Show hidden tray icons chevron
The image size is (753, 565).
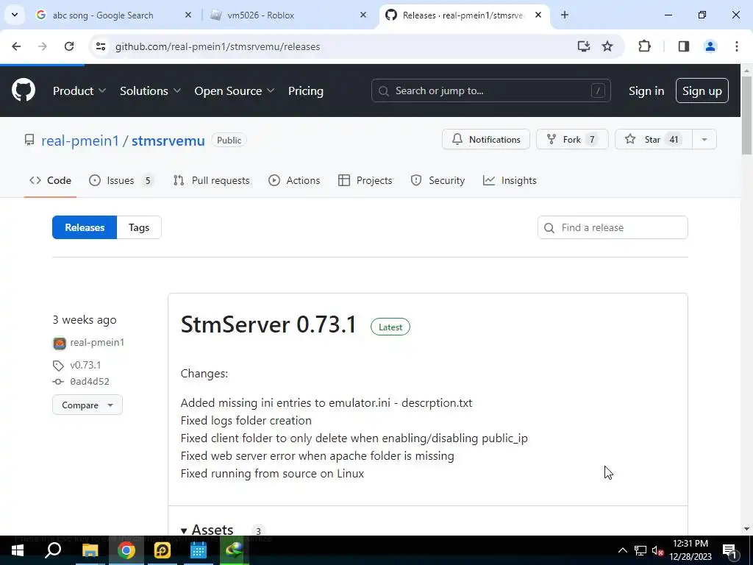(x=622, y=550)
